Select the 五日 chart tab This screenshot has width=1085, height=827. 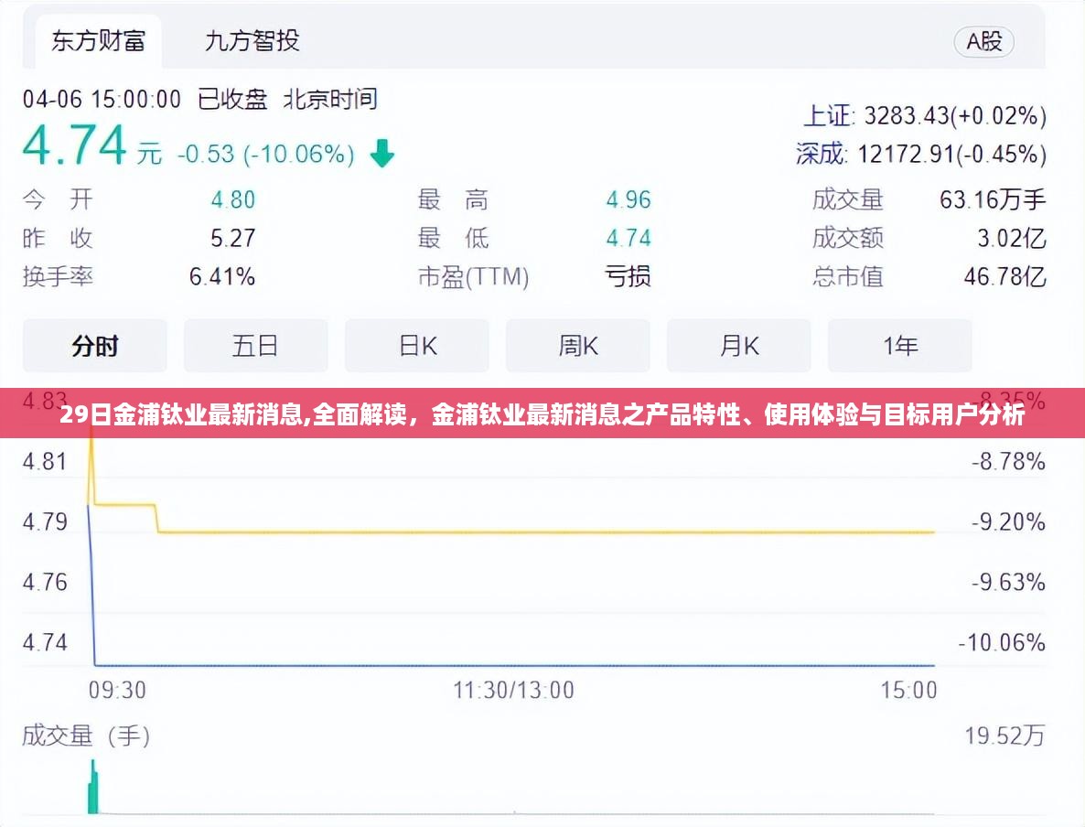tap(255, 346)
